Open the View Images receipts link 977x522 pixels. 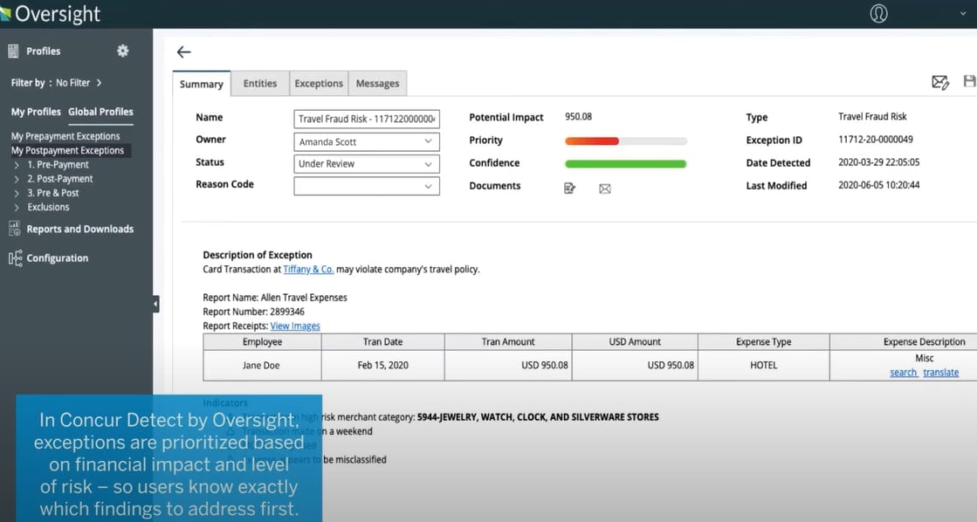tap(295, 326)
